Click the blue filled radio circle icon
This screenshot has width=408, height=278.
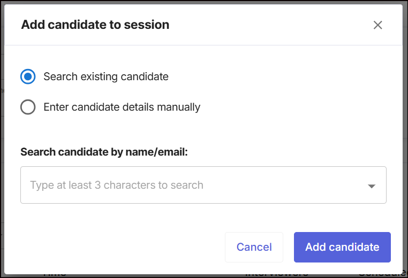(x=28, y=76)
